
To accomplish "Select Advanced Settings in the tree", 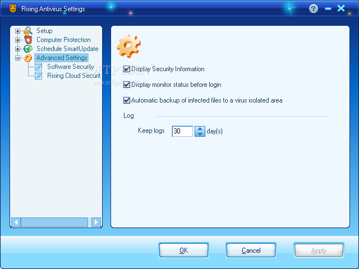I will 62,58.
